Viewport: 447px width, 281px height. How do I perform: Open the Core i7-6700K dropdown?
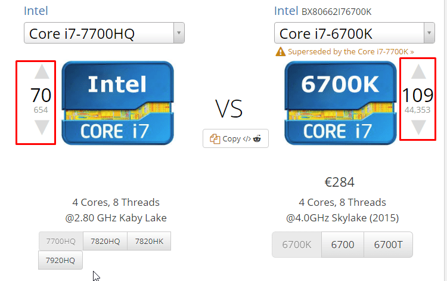(x=355, y=33)
